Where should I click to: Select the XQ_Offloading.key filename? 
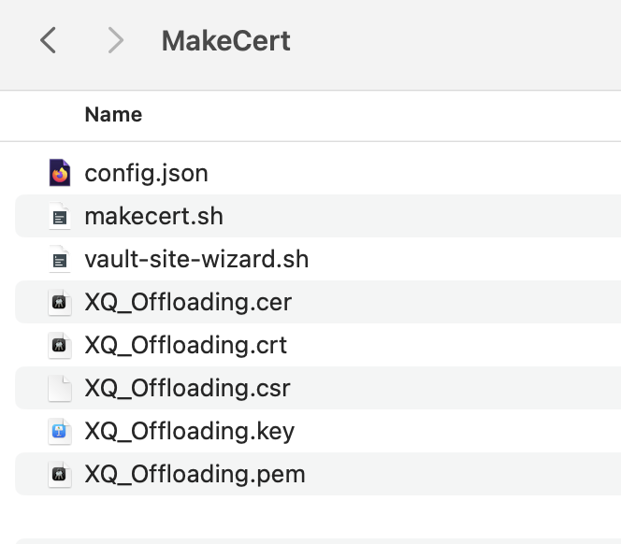(x=189, y=432)
